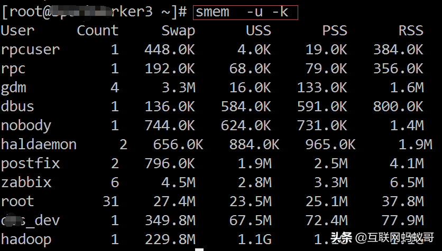
Task: Click the RSS column header
Action: pos(410,31)
